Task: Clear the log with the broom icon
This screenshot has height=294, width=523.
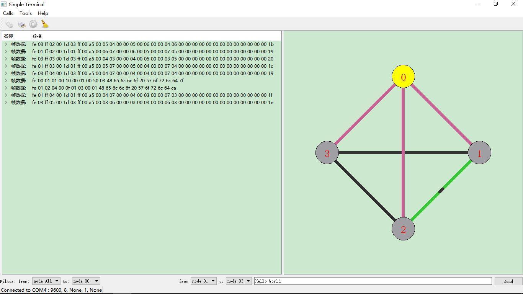Action: click(45, 24)
